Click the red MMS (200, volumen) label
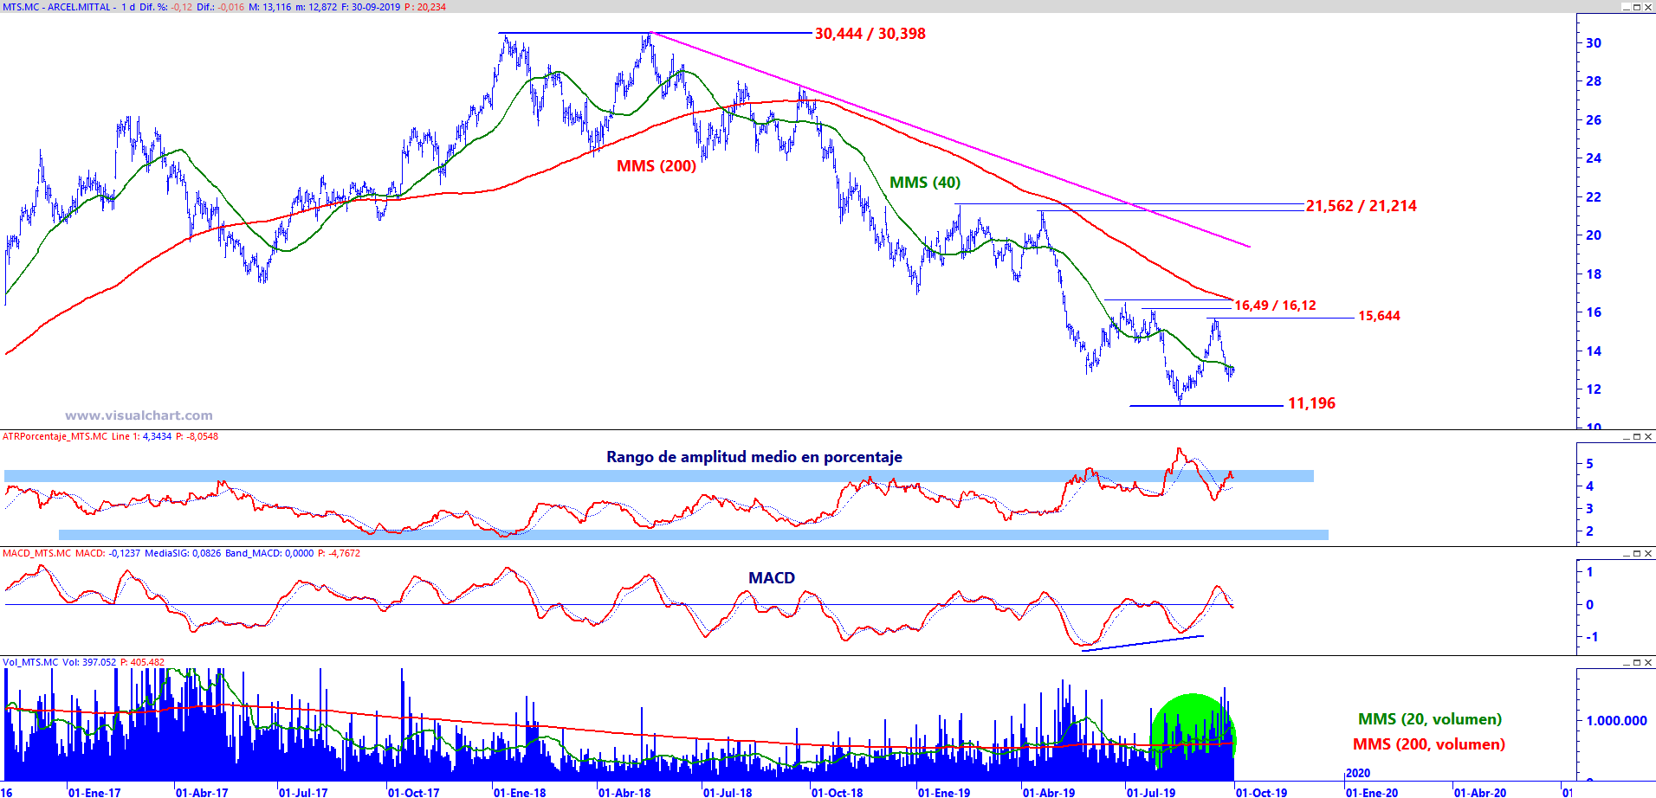The width and height of the screenshot is (1656, 798). [1428, 744]
